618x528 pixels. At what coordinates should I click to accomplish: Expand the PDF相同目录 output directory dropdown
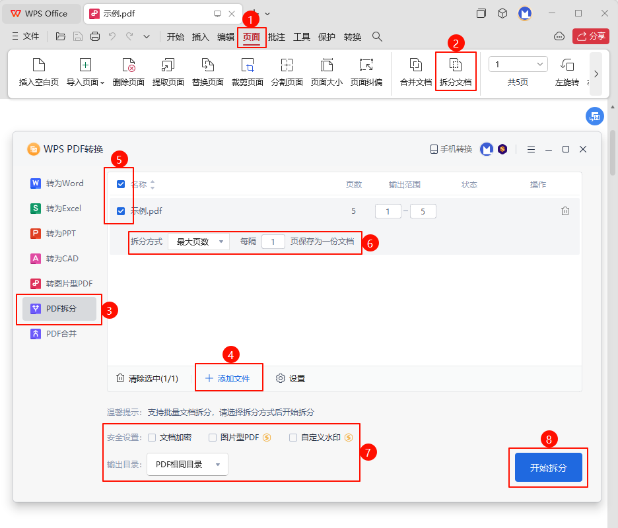tap(188, 465)
